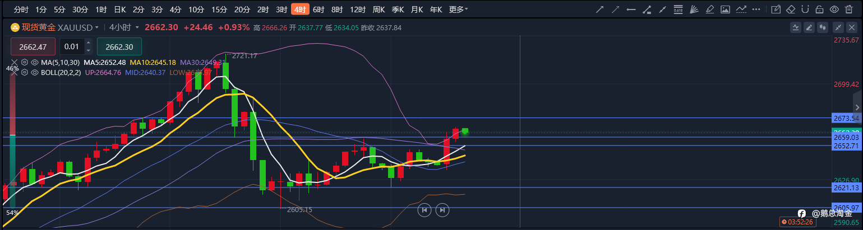Image resolution: width=863 pixels, height=230 pixels.
Task: Select the horizontal ray line tool
Action: click(631, 10)
